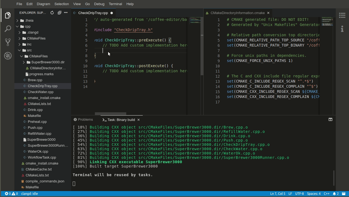The width and height of the screenshot is (349, 197).
Task: Expand the .clangd folder
Action: pyautogui.click(x=19, y=32)
